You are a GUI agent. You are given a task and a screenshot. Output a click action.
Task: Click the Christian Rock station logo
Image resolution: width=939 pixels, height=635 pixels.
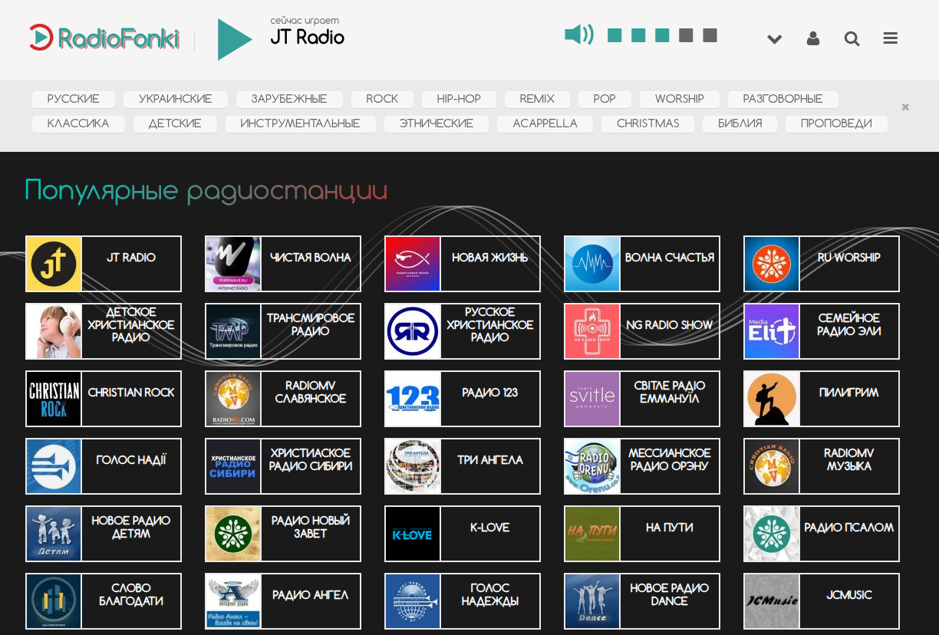(x=54, y=399)
